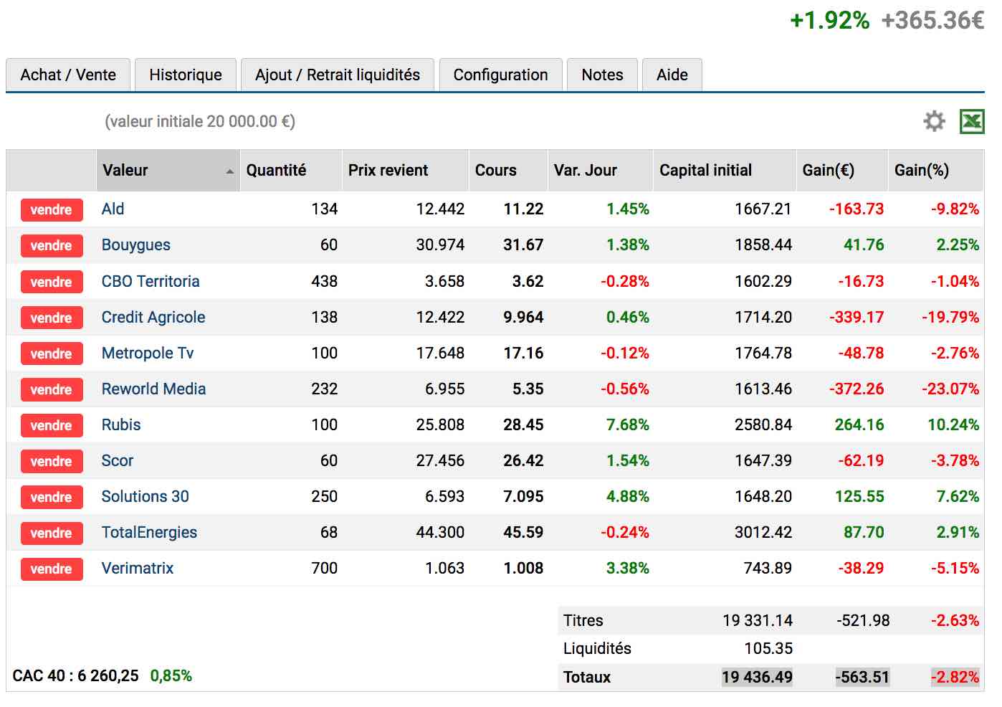The image size is (1002, 707).
Task: Open the CBO Territoria stock link
Action: point(151,281)
